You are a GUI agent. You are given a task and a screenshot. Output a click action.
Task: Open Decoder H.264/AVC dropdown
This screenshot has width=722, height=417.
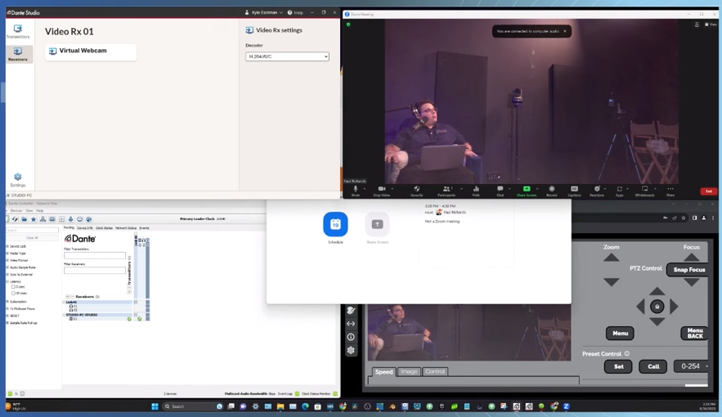point(287,56)
